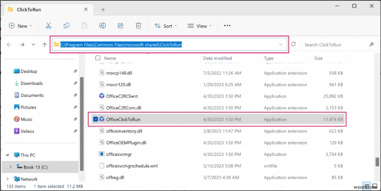Image resolution: width=381 pixels, height=191 pixels.
Task: Select the OfficeOEMPlugin.dll file
Action: (126, 142)
